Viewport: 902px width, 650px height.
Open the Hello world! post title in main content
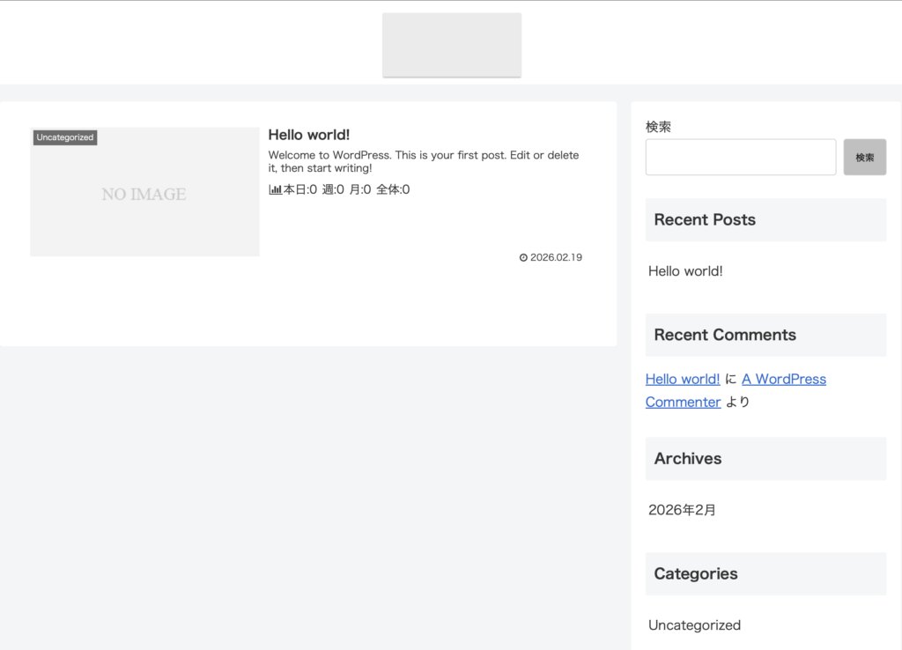click(308, 135)
